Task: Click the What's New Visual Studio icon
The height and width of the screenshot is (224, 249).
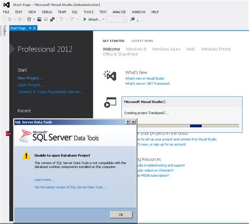Action: click(x=110, y=76)
